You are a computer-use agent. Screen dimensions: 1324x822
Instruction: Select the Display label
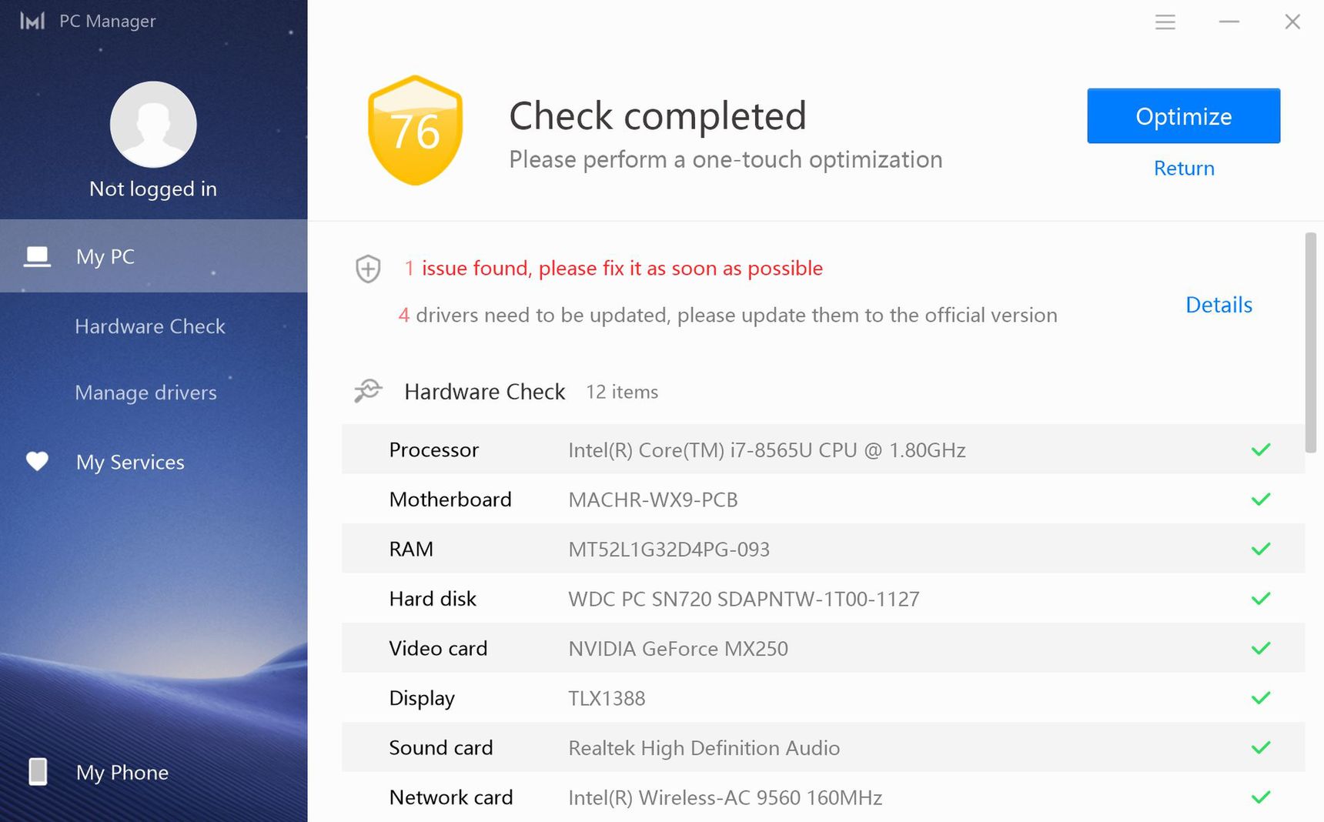pos(422,698)
